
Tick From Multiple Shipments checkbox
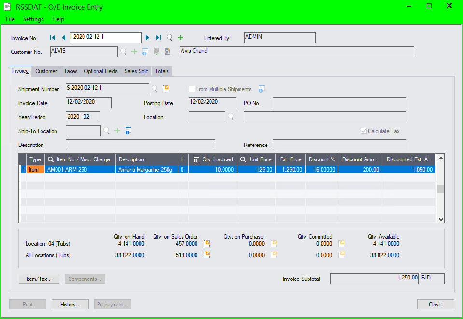pos(192,89)
